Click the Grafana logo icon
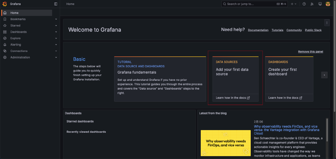The height and width of the screenshot is (159, 336). [5, 4]
